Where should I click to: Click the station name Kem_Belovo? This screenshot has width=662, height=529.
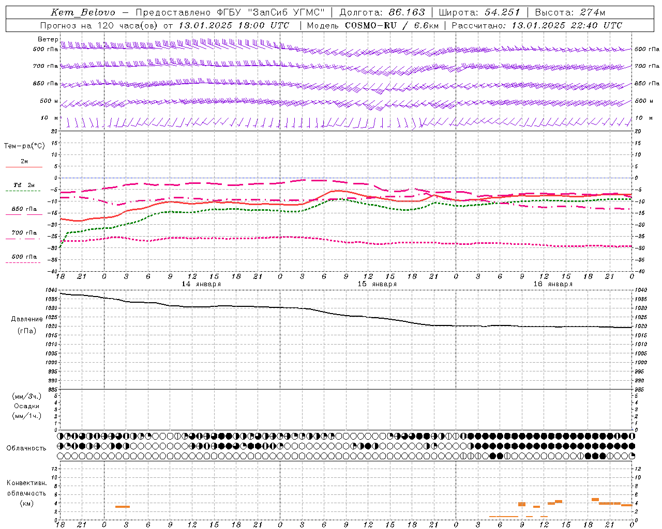tap(83, 12)
